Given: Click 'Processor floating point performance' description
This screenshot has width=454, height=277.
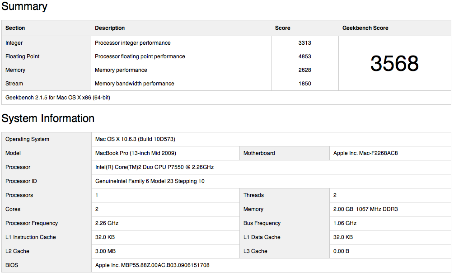Looking at the screenshot, I should point(140,56).
